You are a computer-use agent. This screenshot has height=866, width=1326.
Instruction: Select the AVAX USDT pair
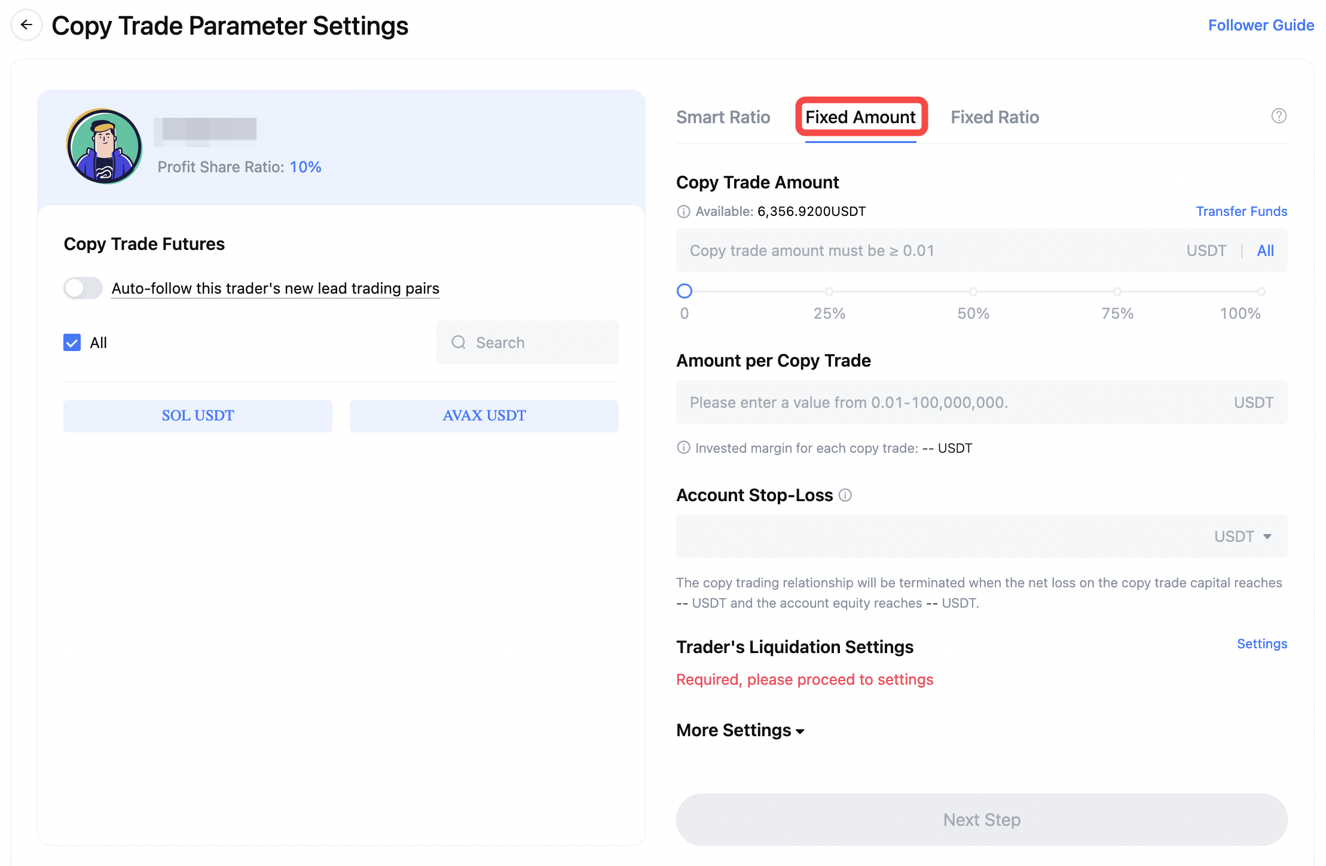(x=484, y=416)
